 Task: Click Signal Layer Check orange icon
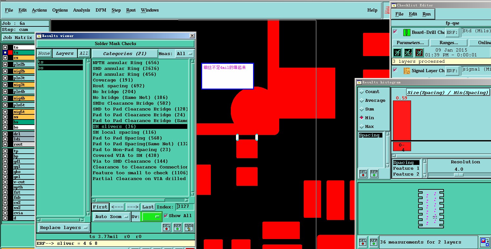click(x=407, y=71)
